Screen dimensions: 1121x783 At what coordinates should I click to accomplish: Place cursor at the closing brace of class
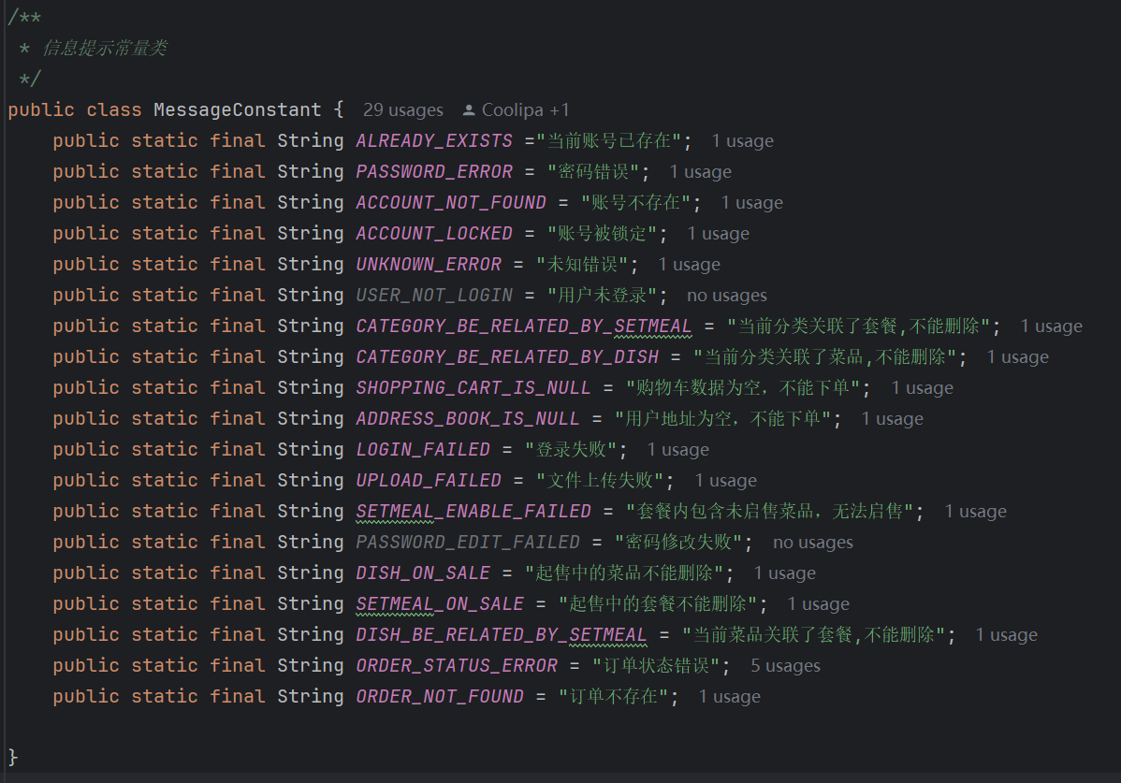point(12,758)
